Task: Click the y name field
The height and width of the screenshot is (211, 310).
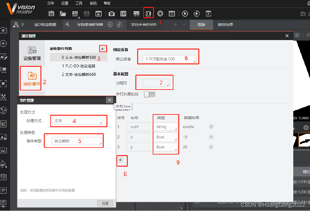Action: pos(139,147)
